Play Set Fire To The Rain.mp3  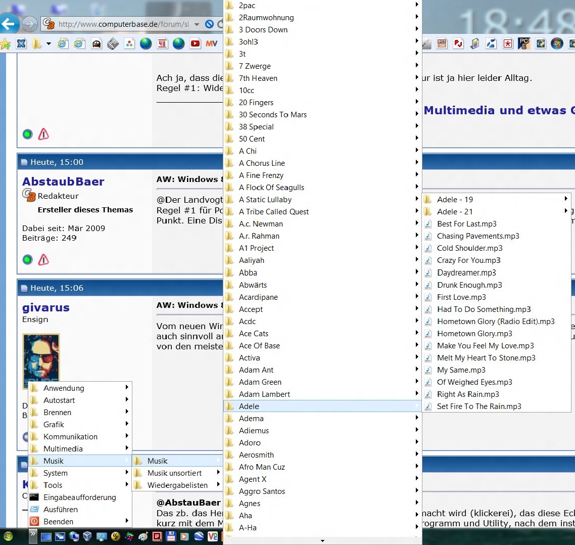click(496, 406)
